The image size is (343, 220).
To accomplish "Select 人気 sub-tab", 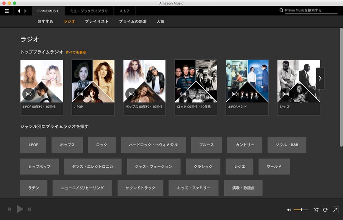I will tap(160, 21).
